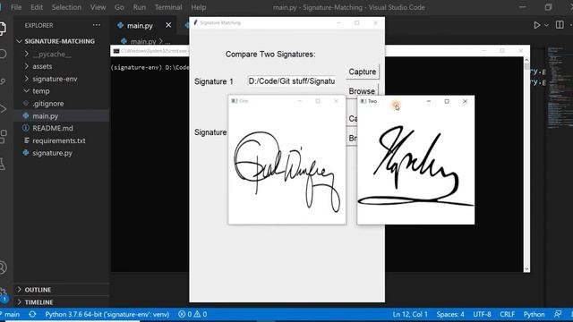Click the Capture button for Signature 1
Viewport: 573px width, 322px height.
click(x=362, y=72)
